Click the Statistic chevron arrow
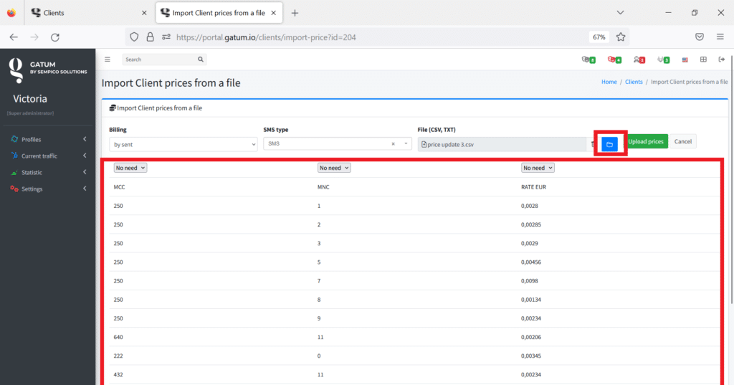 tap(85, 172)
